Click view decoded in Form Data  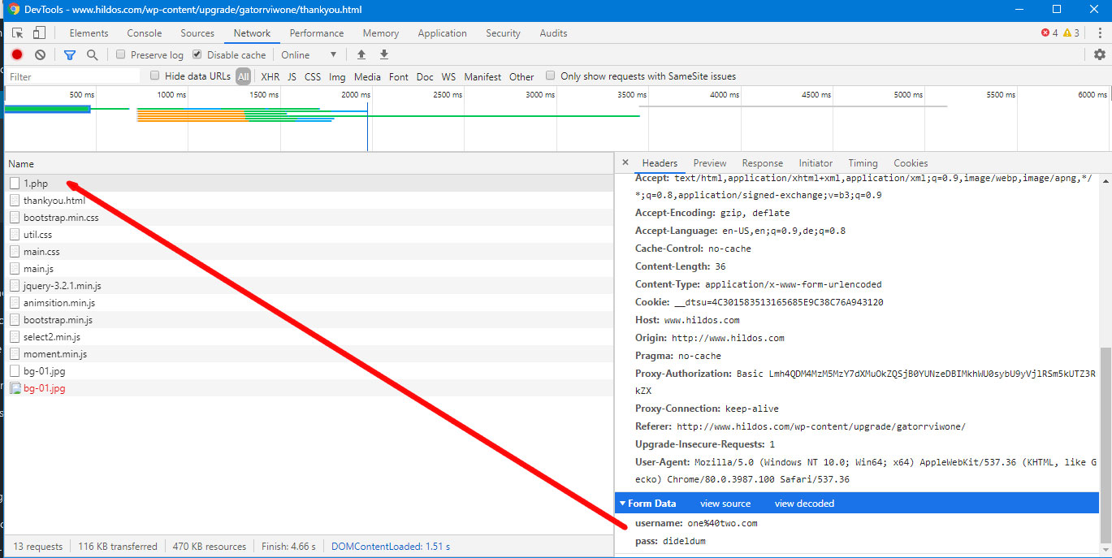tap(804, 504)
